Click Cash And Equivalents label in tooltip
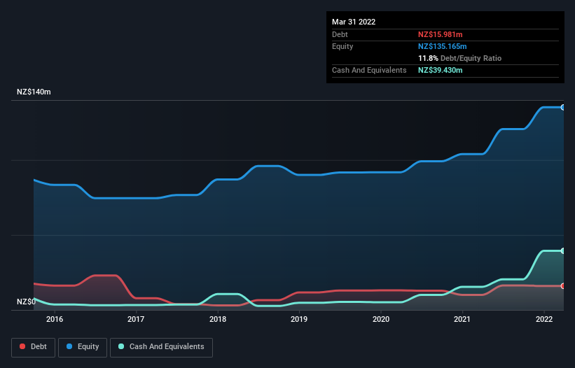This screenshot has width=575, height=368. tap(369, 70)
